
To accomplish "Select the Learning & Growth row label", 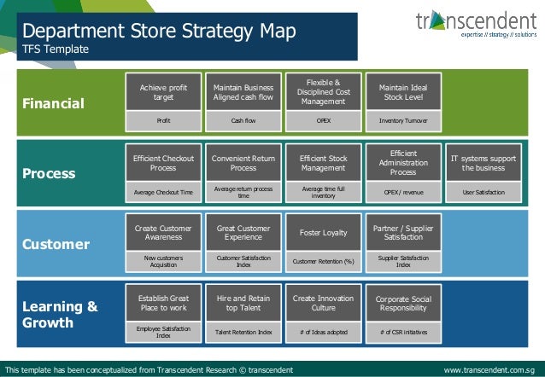I will coord(60,315).
